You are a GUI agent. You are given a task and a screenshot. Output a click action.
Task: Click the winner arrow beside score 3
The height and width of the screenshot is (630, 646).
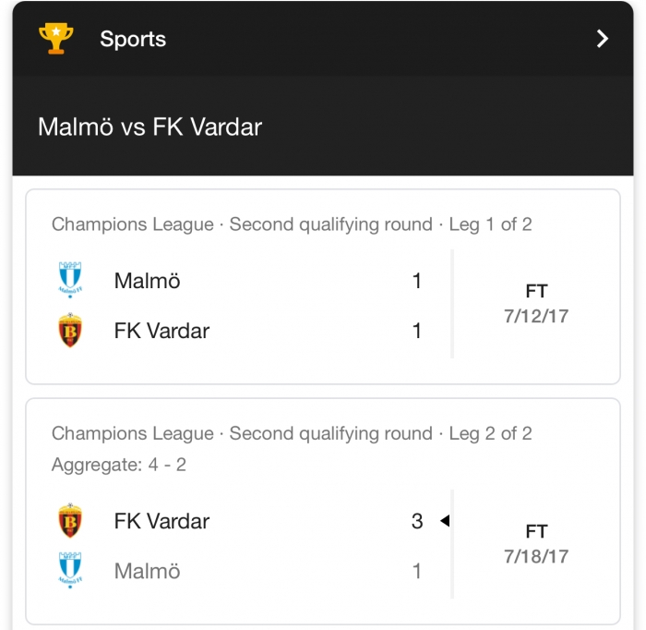coord(445,521)
